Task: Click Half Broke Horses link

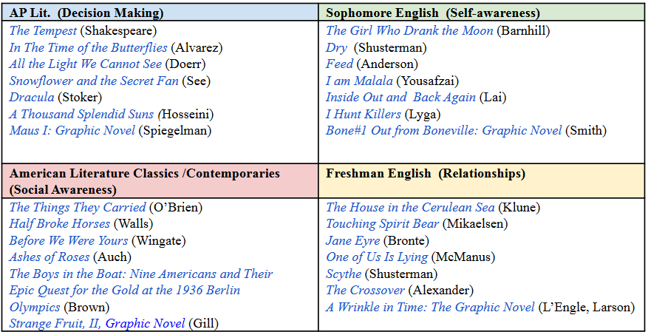Action: 60,224
